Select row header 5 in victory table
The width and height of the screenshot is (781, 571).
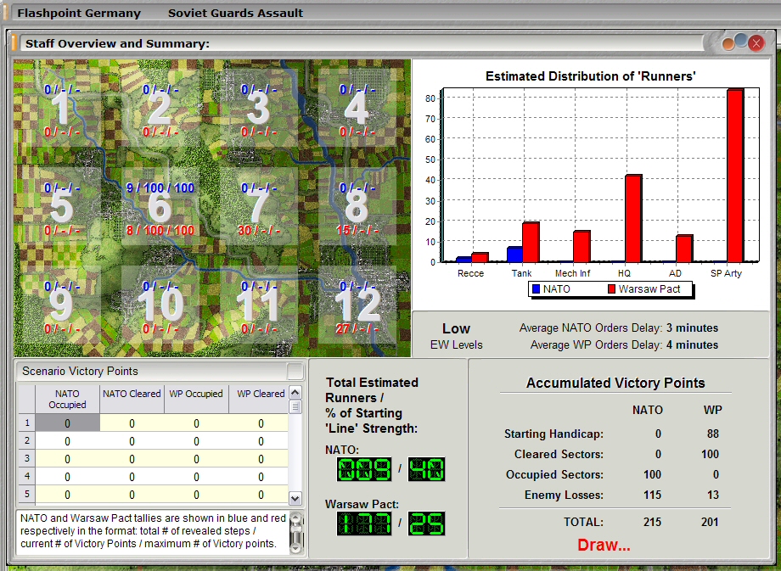pos(27,495)
